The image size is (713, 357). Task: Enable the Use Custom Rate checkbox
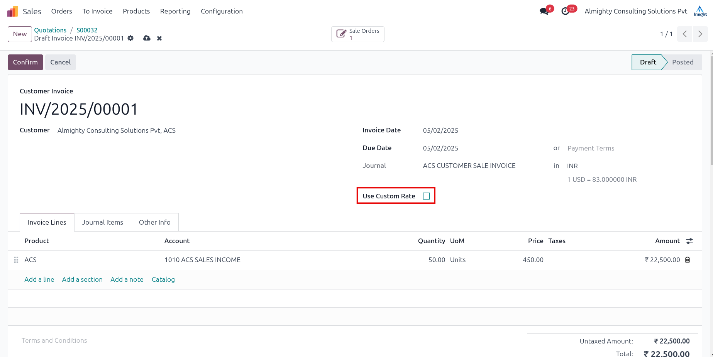(x=426, y=196)
